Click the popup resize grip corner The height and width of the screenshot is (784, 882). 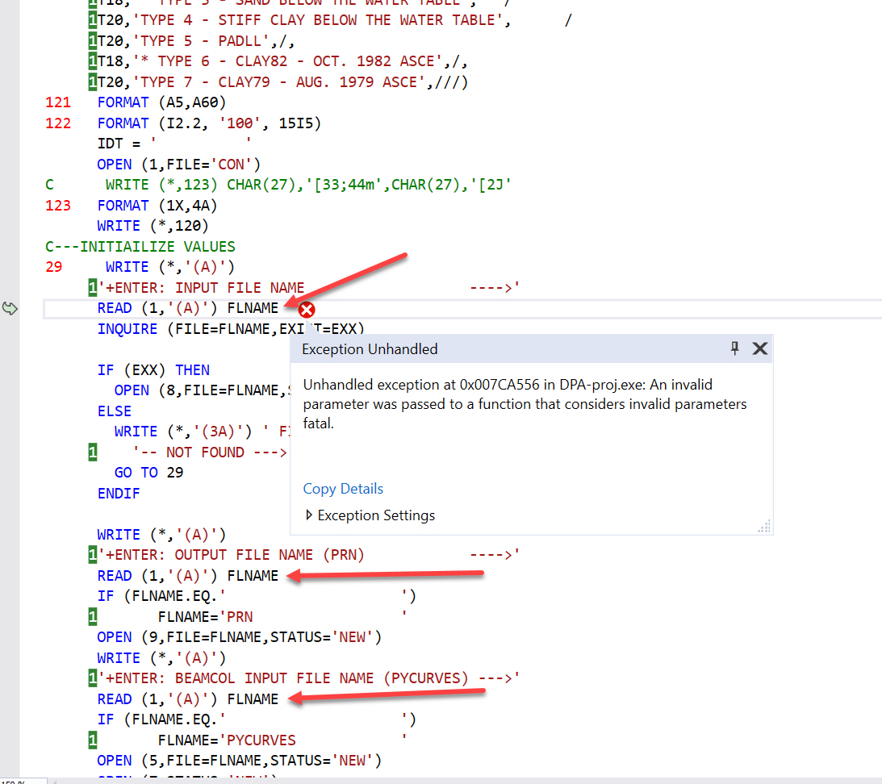pos(764,526)
